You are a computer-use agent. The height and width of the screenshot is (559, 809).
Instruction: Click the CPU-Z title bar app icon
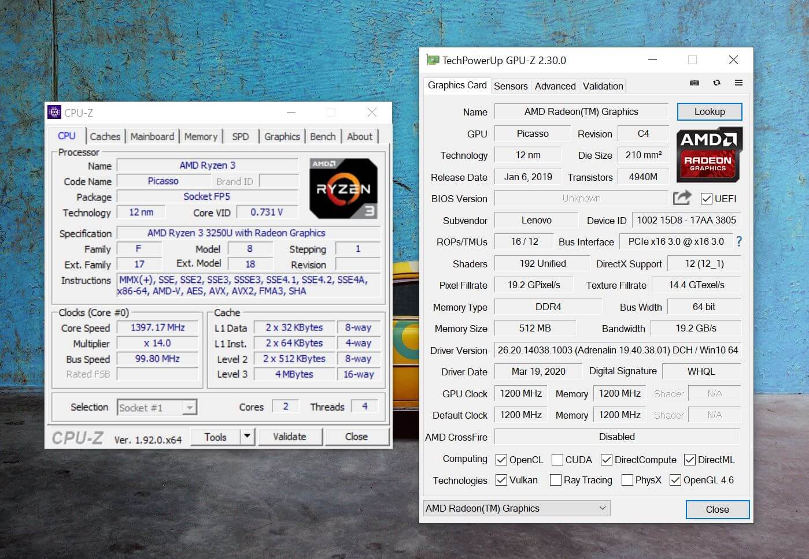pos(54,112)
